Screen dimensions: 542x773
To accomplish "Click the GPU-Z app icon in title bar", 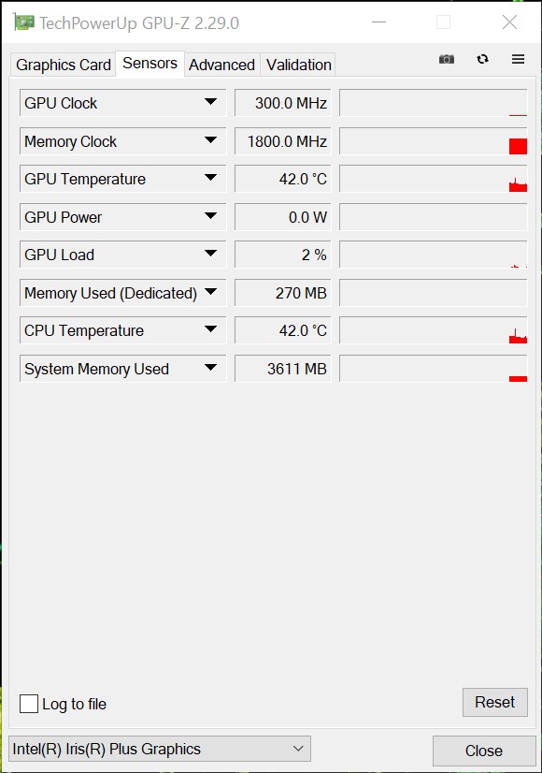I will pyautogui.click(x=24, y=22).
